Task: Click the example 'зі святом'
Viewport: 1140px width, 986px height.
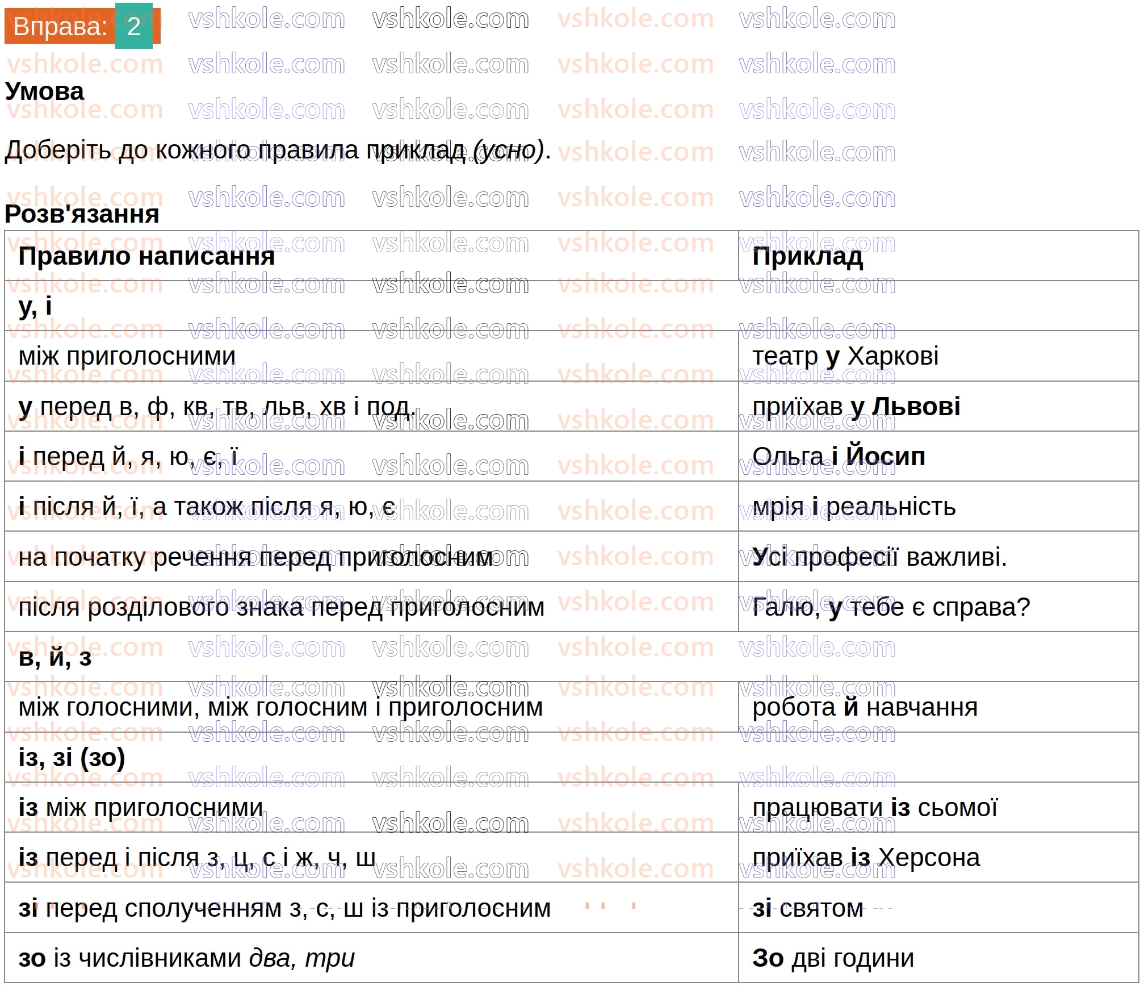Action: pos(807,908)
